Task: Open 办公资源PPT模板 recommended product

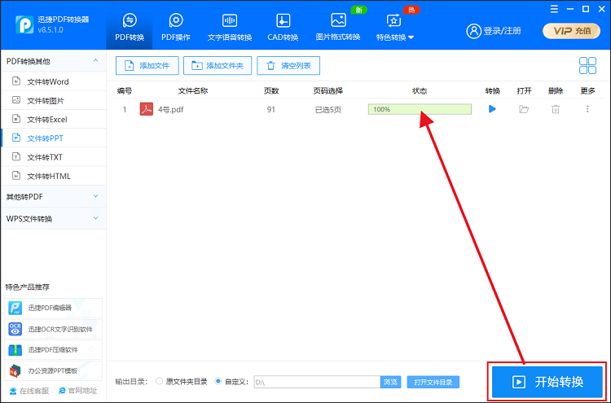Action: [x=54, y=370]
